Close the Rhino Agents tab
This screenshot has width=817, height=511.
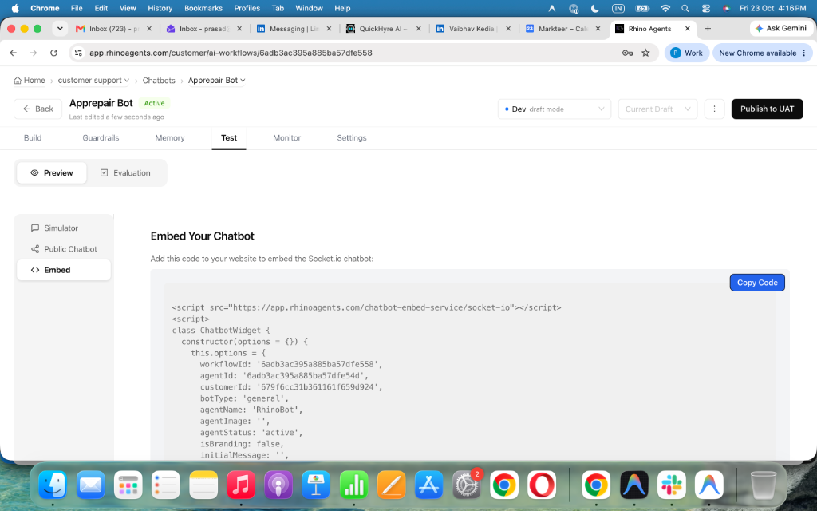pyautogui.click(x=687, y=29)
